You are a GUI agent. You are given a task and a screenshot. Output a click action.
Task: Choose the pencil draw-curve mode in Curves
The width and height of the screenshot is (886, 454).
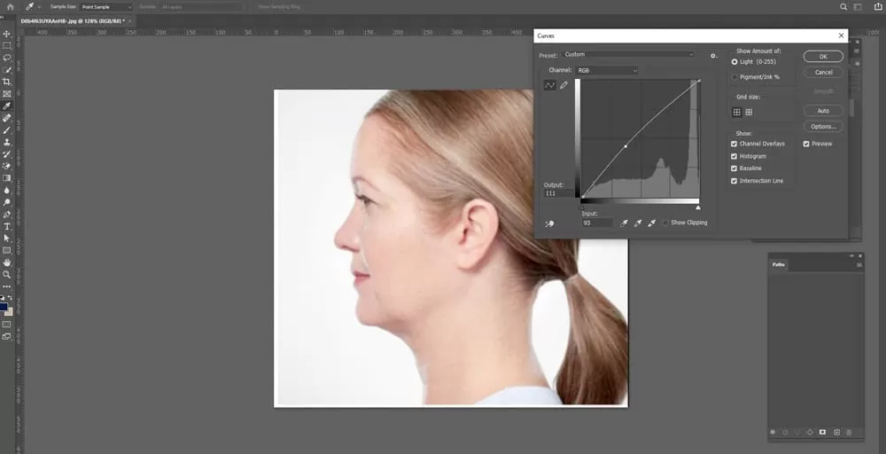point(563,85)
